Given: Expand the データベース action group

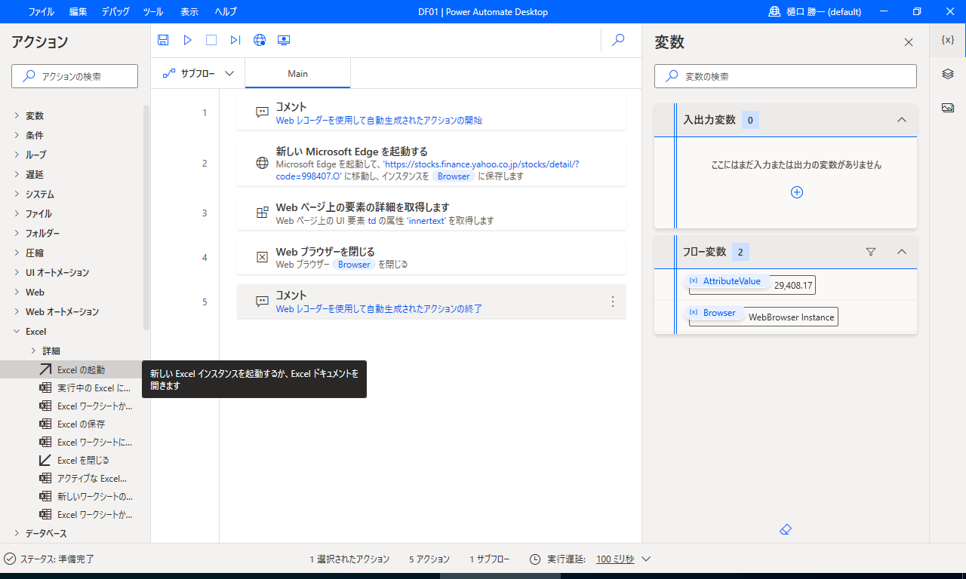Looking at the screenshot, I should coord(17,533).
